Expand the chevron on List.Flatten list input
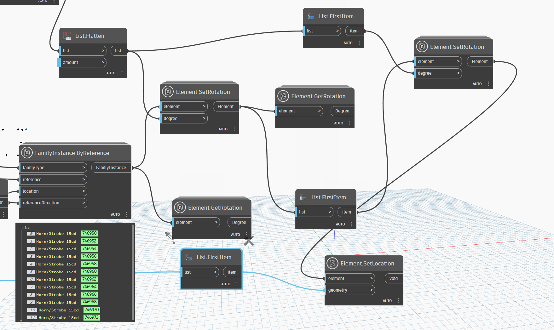This screenshot has width=554, height=330. pos(103,51)
